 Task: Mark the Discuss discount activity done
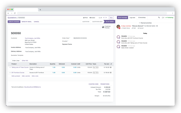[x=126, y=28]
